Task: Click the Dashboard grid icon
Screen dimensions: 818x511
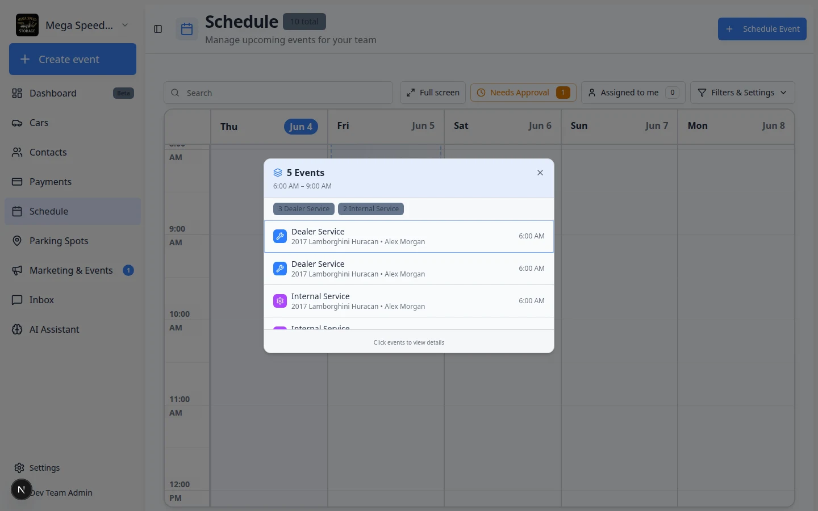Action: coord(17,93)
